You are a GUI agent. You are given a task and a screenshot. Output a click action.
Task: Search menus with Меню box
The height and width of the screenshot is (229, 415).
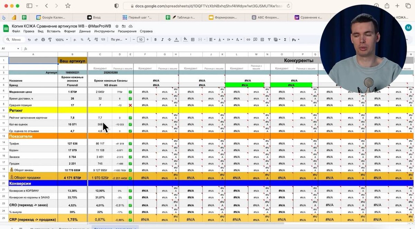pos(14,40)
